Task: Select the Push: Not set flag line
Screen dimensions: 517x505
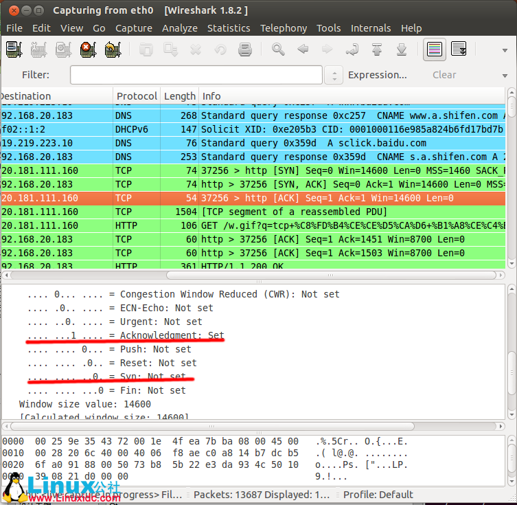Action: [x=109, y=349]
